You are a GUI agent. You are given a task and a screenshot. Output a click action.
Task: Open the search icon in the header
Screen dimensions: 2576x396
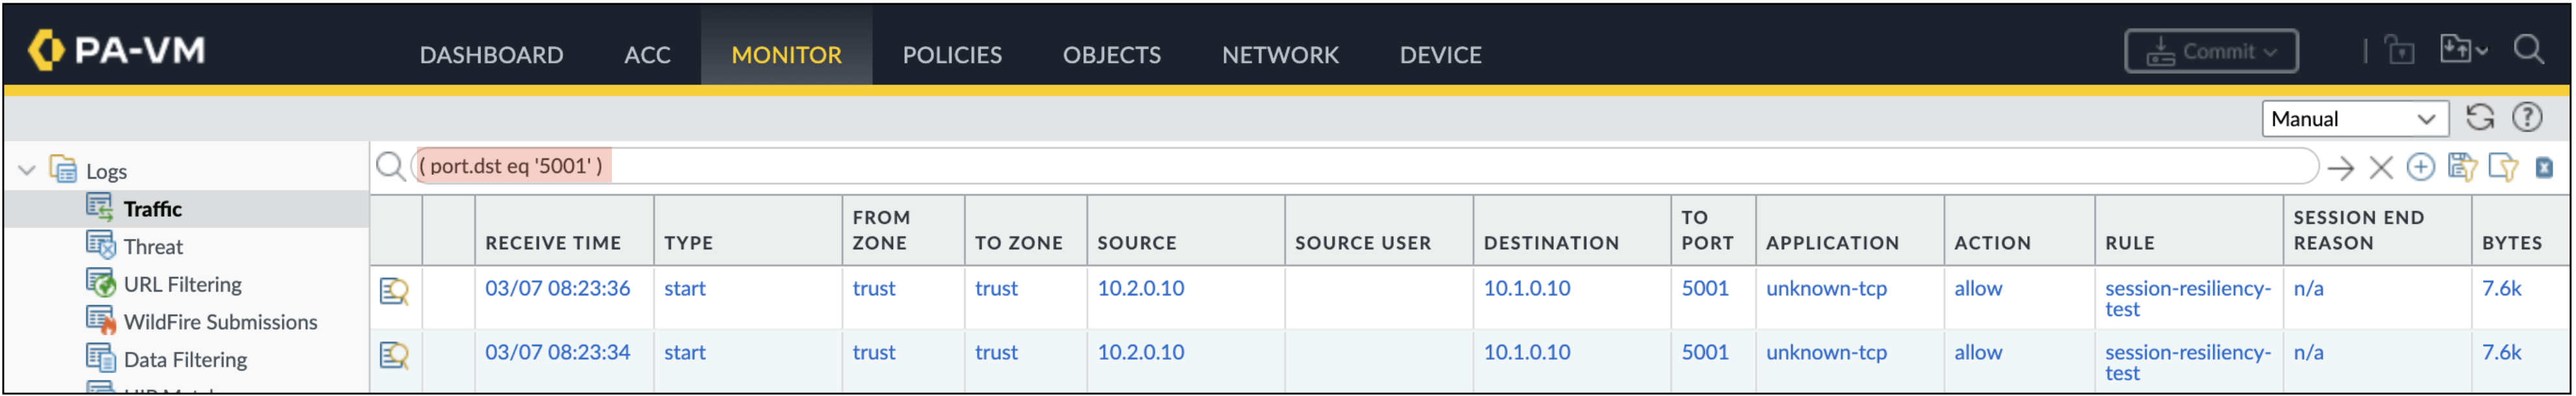(x=2529, y=49)
